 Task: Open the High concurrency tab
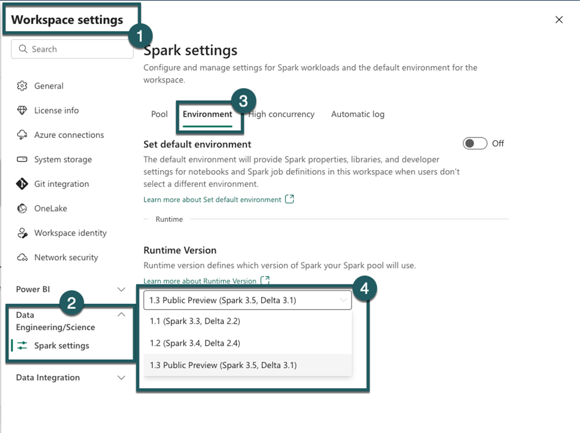pyautogui.click(x=281, y=114)
